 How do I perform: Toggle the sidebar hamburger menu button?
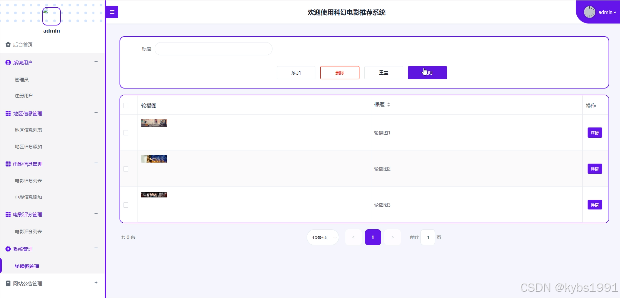click(x=112, y=12)
